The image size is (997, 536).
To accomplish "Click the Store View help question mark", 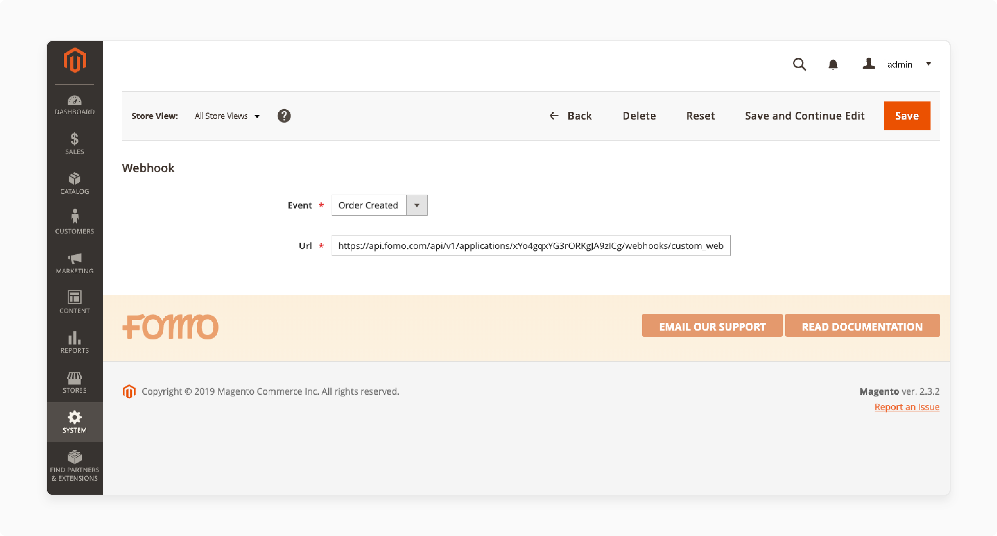I will coord(284,116).
